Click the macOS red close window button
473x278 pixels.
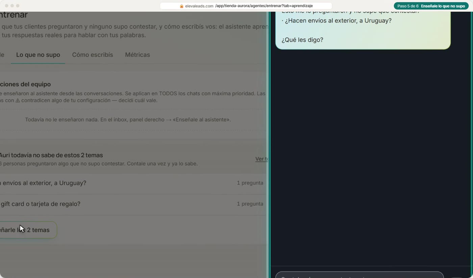tap(7, 6)
